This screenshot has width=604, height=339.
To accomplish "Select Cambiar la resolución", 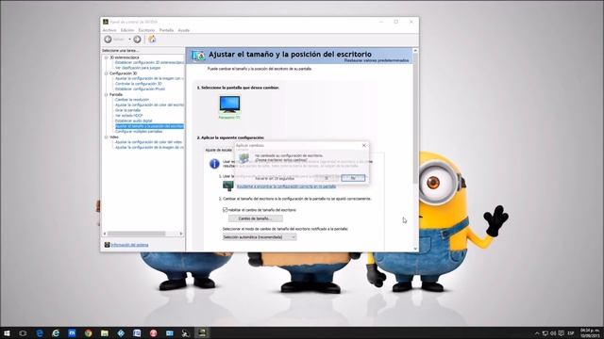I will point(132,100).
